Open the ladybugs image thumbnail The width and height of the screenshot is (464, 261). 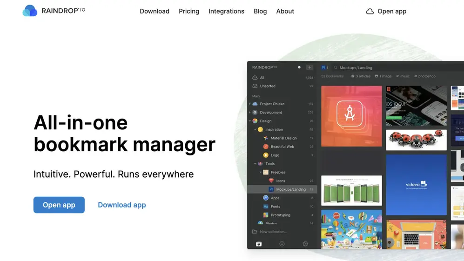pyautogui.click(x=417, y=140)
